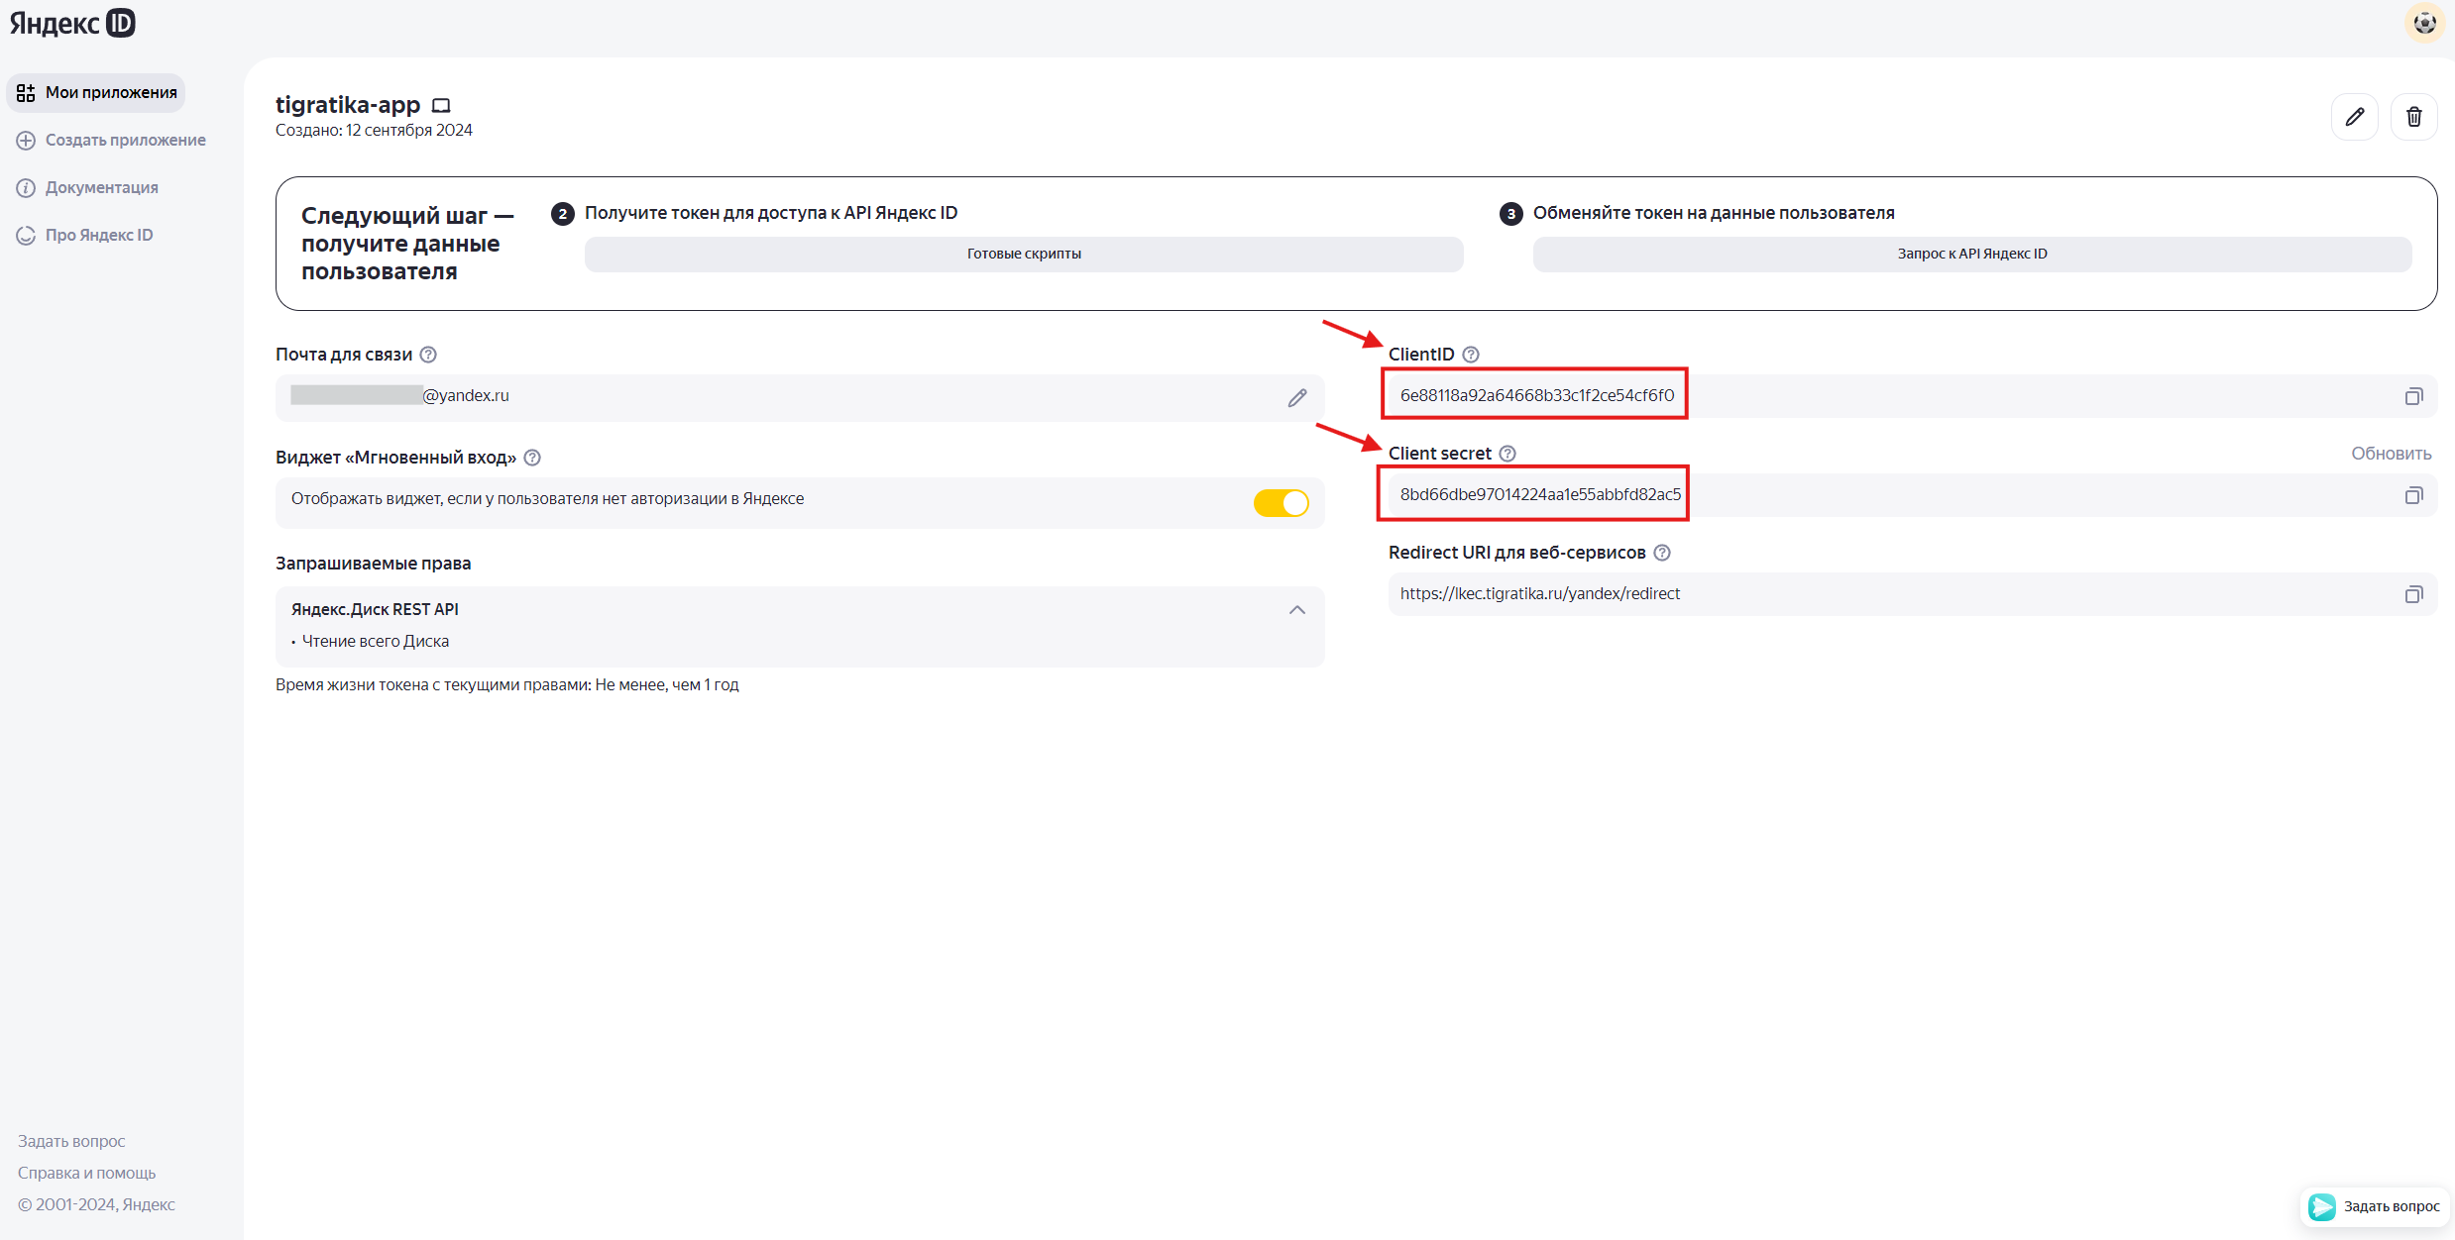Show help for the Мгновенный вход widget
This screenshot has height=1240, width=2455.
click(532, 458)
